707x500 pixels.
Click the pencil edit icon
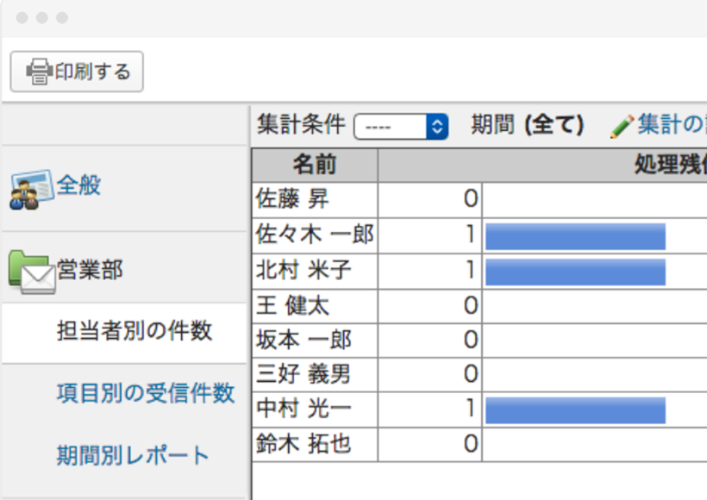(622, 126)
